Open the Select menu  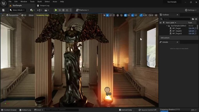(47, 2)
